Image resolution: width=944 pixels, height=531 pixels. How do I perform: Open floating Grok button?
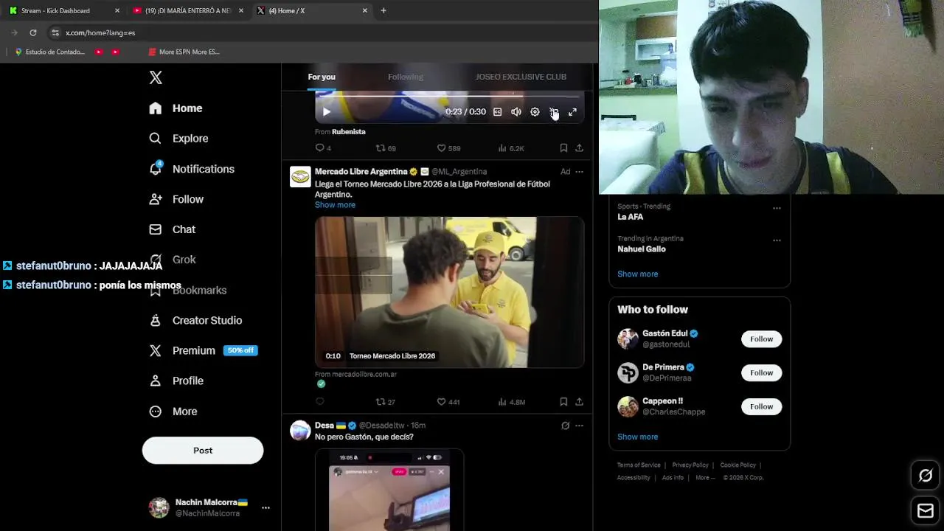tap(926, 476)
